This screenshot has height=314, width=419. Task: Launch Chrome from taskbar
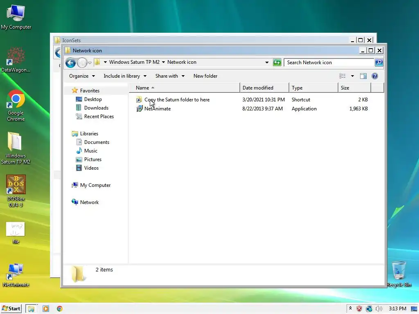(60, 309)
